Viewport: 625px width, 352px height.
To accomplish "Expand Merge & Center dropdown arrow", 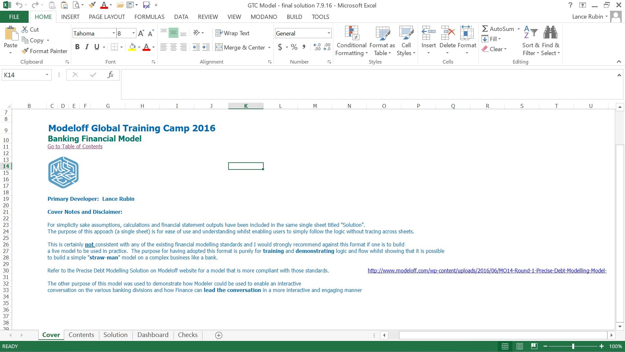I will 269,48.
